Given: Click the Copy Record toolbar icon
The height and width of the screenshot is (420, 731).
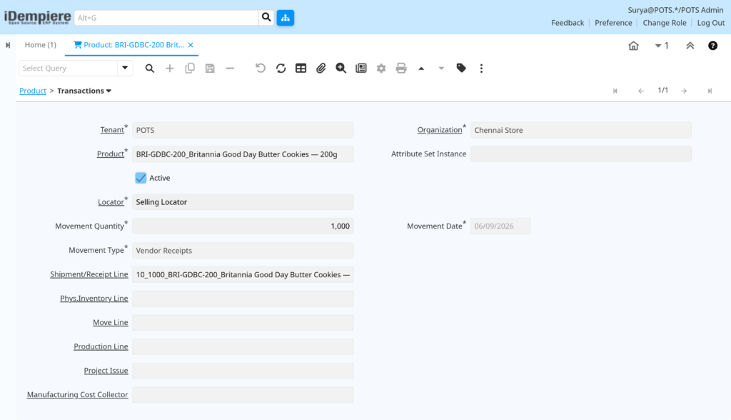Looking at the screenshot, I should tap(190, 68).
